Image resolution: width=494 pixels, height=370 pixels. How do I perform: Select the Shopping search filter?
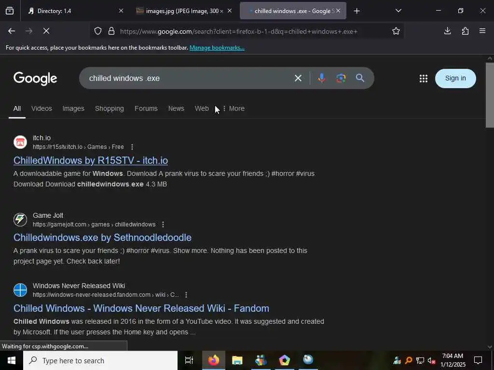point(110,108)
